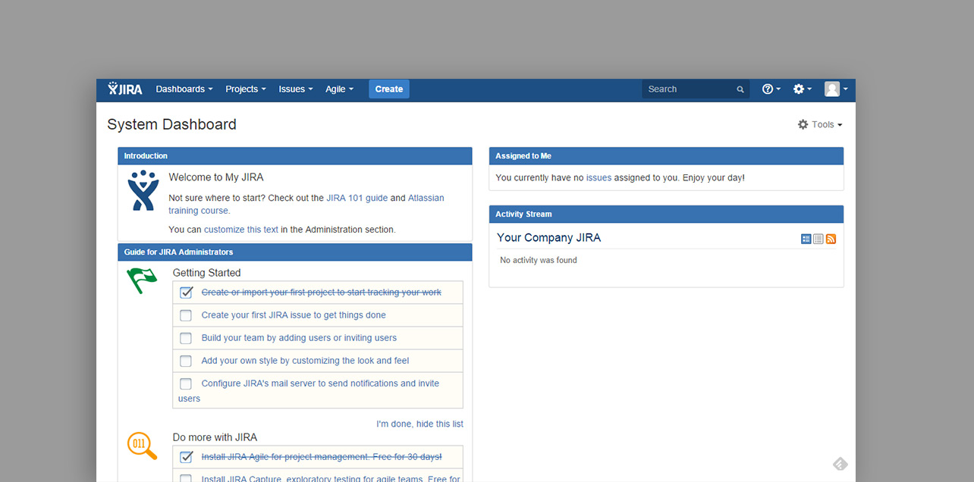The width and height of the screenshot is (974, 482).
Task: Open Create your first JIRA issue link
Action: click(x=294, y=315)
